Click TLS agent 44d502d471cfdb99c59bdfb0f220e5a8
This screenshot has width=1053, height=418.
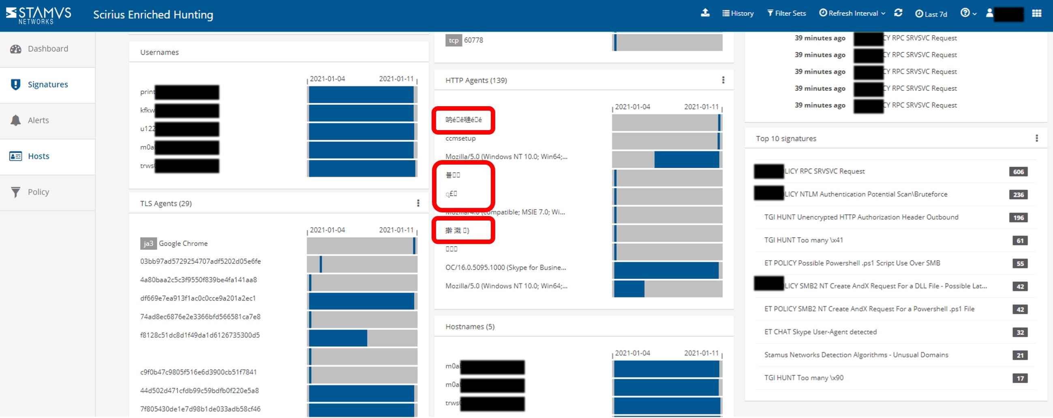pyautogui.click(x=199, y=390)
